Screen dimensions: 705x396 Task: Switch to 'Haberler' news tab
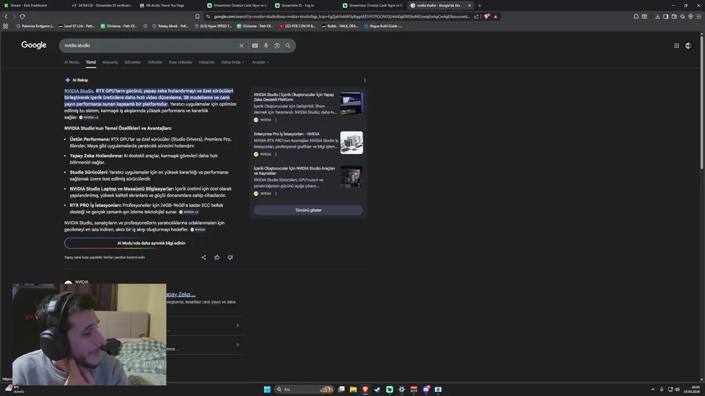(207, 62)
